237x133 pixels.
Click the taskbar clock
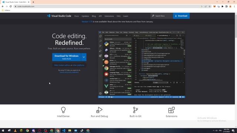click(226, 130)
